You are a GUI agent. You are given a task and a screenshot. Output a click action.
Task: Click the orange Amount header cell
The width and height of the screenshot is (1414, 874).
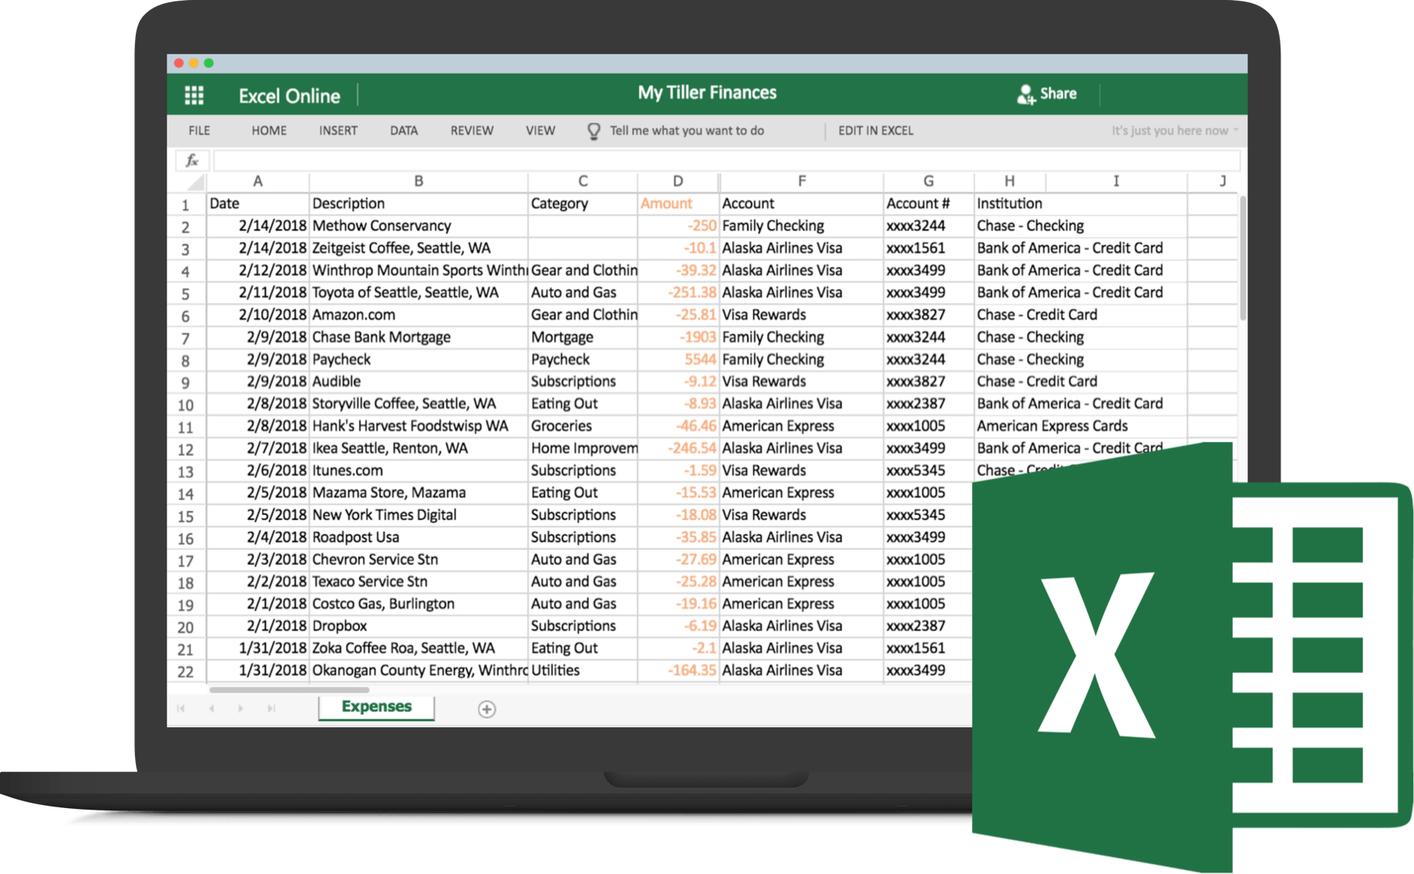[x=678, y=203]
